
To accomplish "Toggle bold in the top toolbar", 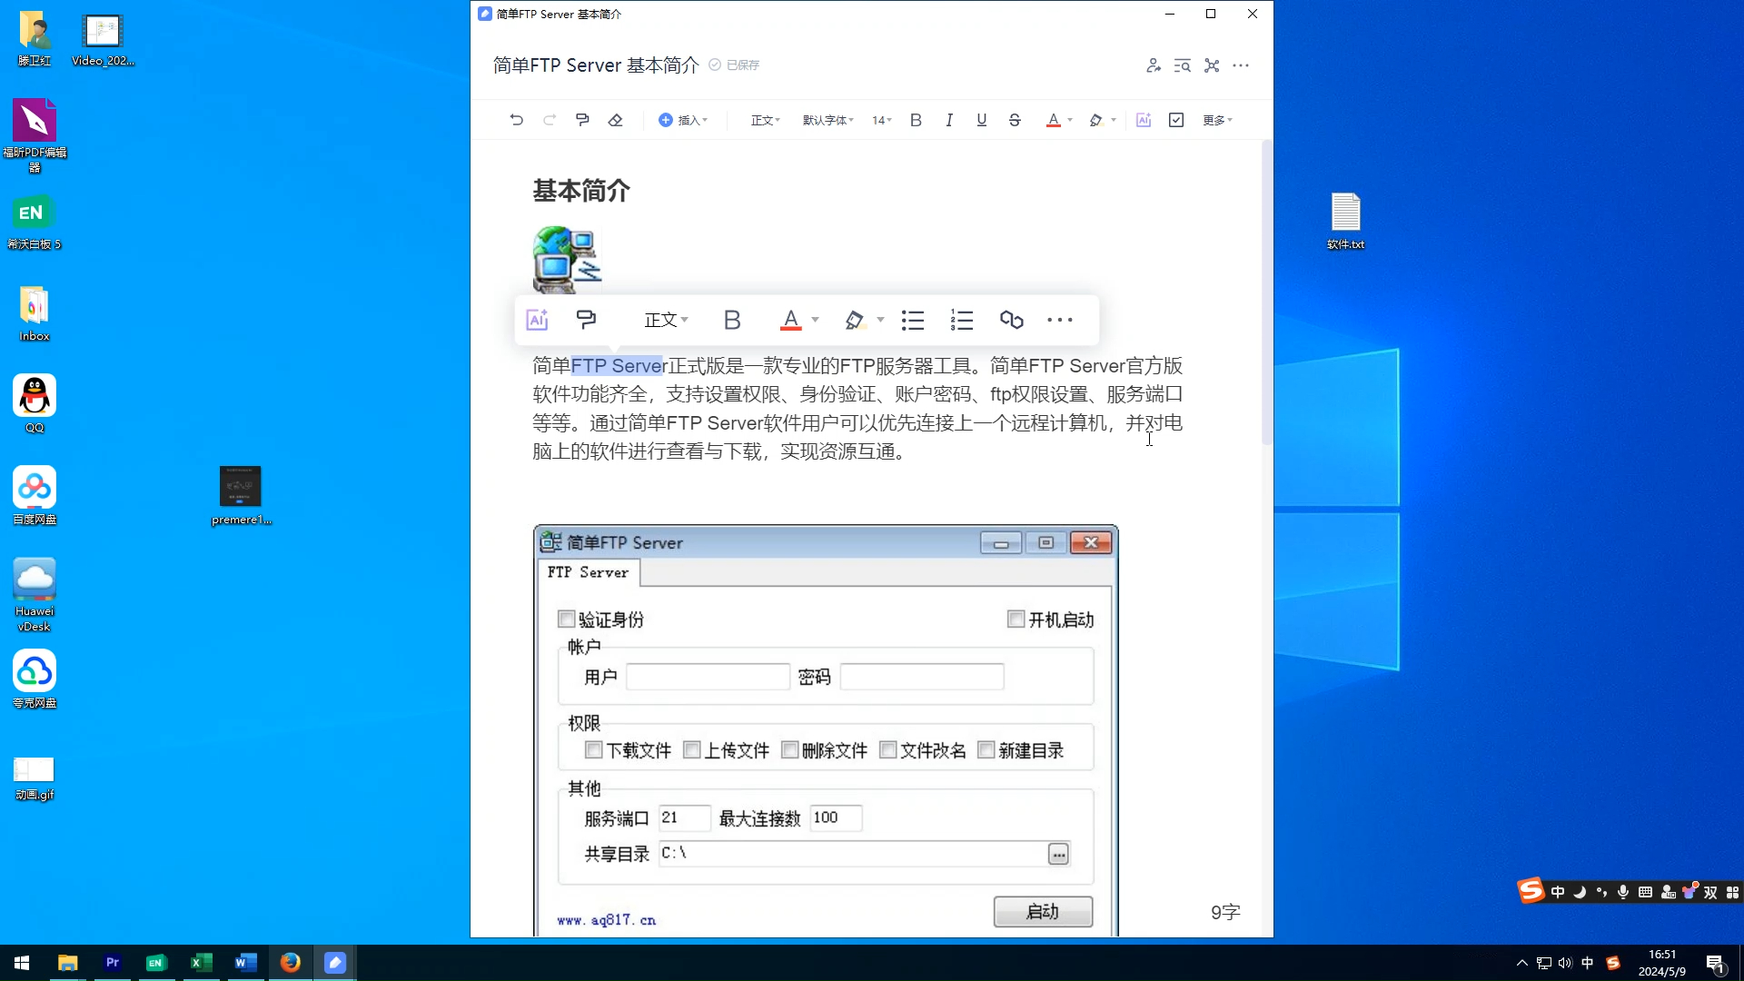I will point(916,120).
